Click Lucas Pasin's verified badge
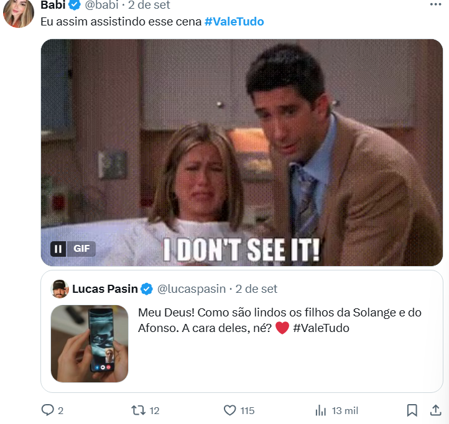The width and height of the screenshot is (449, 424). [147, 288]
